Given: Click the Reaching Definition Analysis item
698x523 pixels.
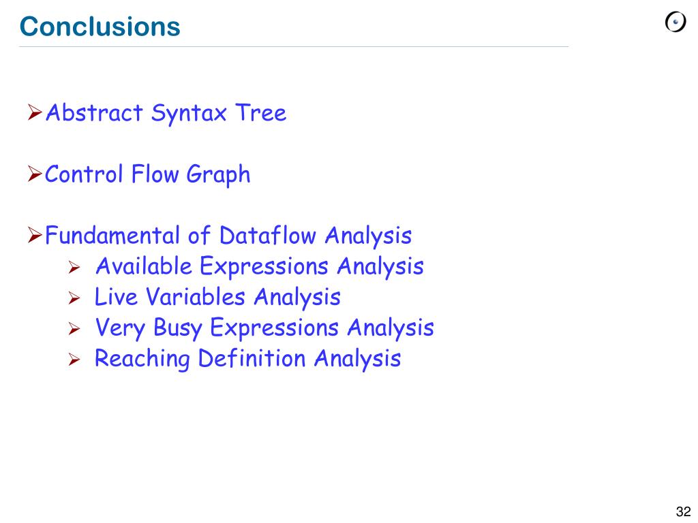Looking at the screenshot, I should pyautogui.click(x=248, y=359).
